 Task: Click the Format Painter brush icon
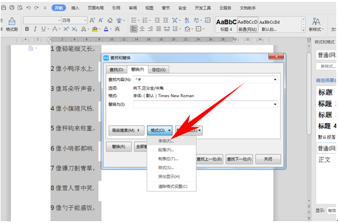coord(12,22)
